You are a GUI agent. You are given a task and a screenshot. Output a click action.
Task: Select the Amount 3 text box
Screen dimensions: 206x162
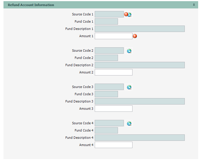point(113,109)
